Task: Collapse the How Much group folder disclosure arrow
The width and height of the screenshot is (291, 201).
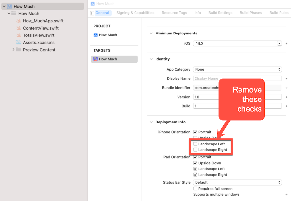Action: tap(9, 13)
